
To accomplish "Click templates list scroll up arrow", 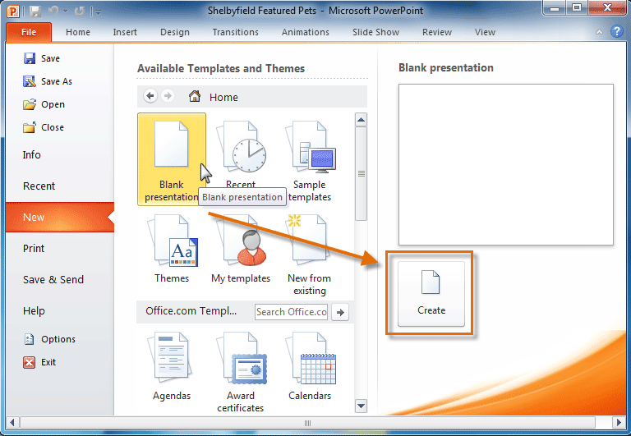I will click(361, 119).
